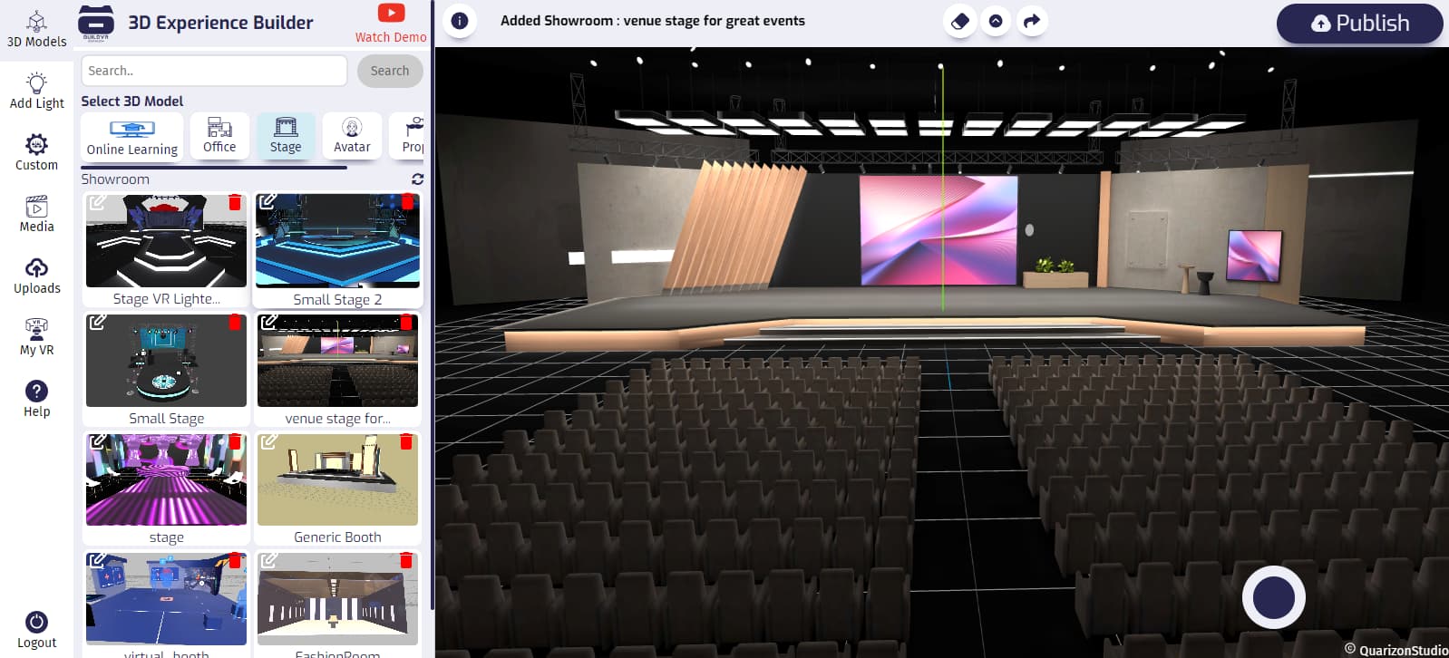The width and height of the screenshot is (1449, 658).
Task: Open the Add Light tool
Action: (x=36, y=91)
